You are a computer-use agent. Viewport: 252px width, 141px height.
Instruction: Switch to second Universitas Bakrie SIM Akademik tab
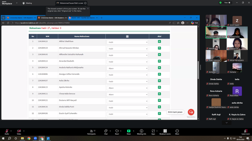pyautogui.click(x=52, y=18)
